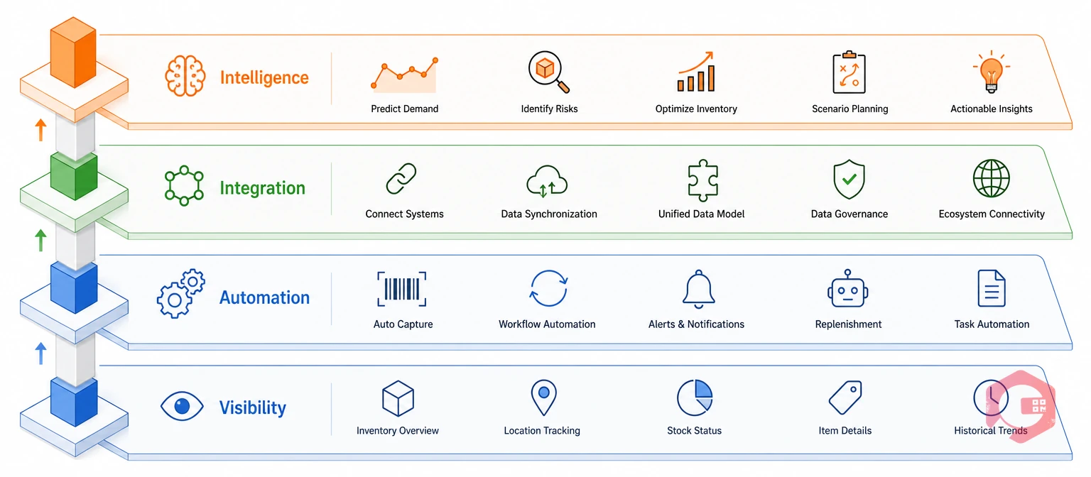Click the "Automation" layer title

(x=264, y=297)
